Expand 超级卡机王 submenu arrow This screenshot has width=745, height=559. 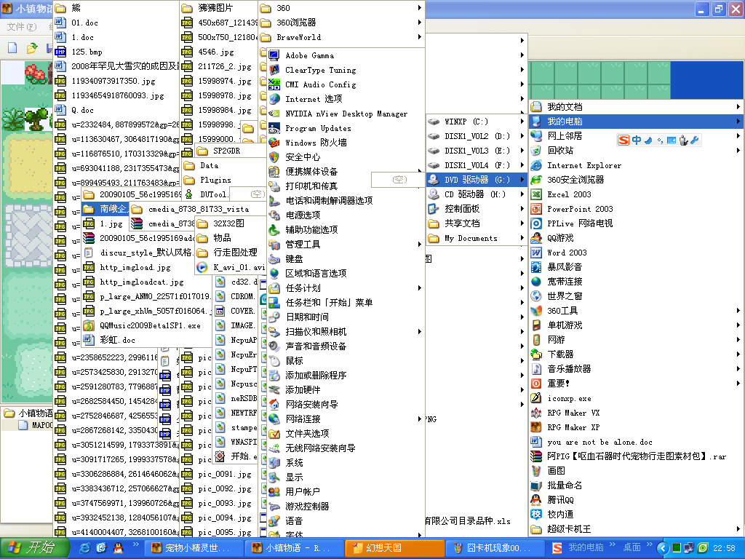coord(738,529)
